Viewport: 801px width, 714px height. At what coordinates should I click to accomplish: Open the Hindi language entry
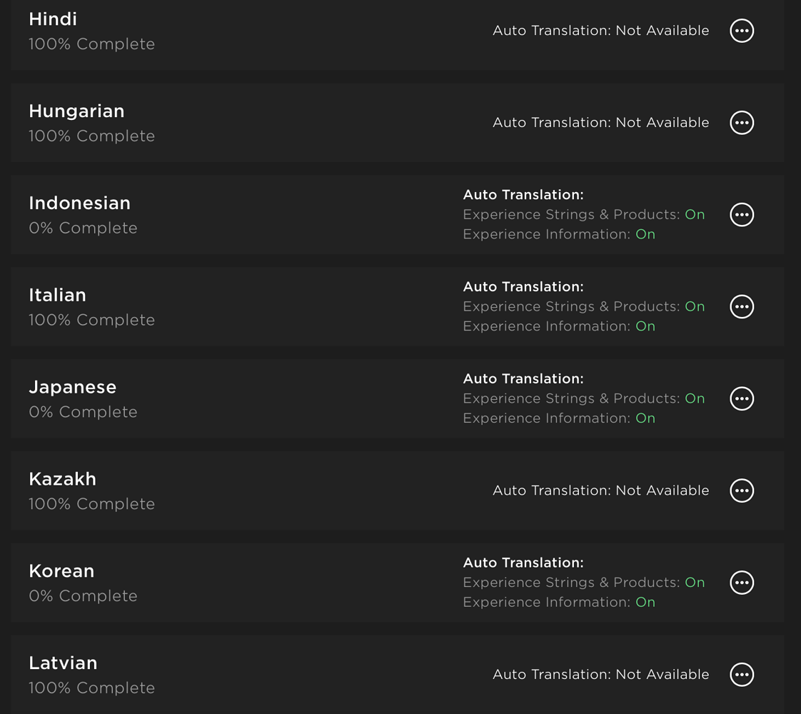53,19
